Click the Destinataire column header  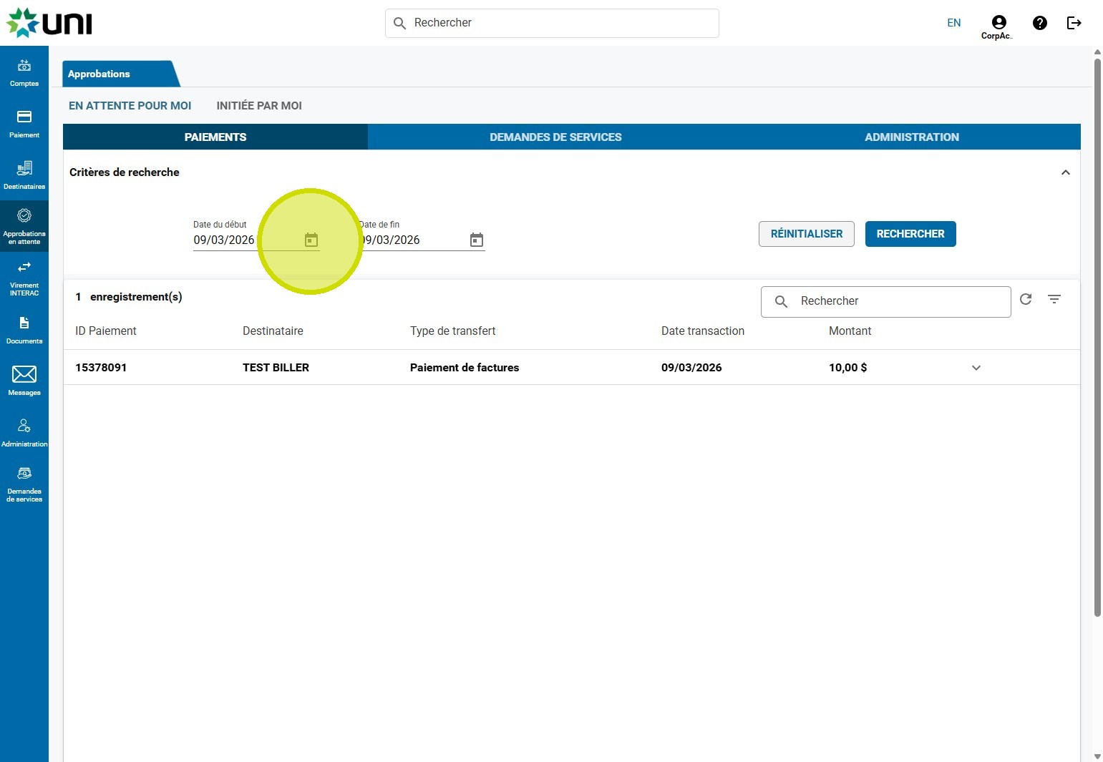(273, 331)
